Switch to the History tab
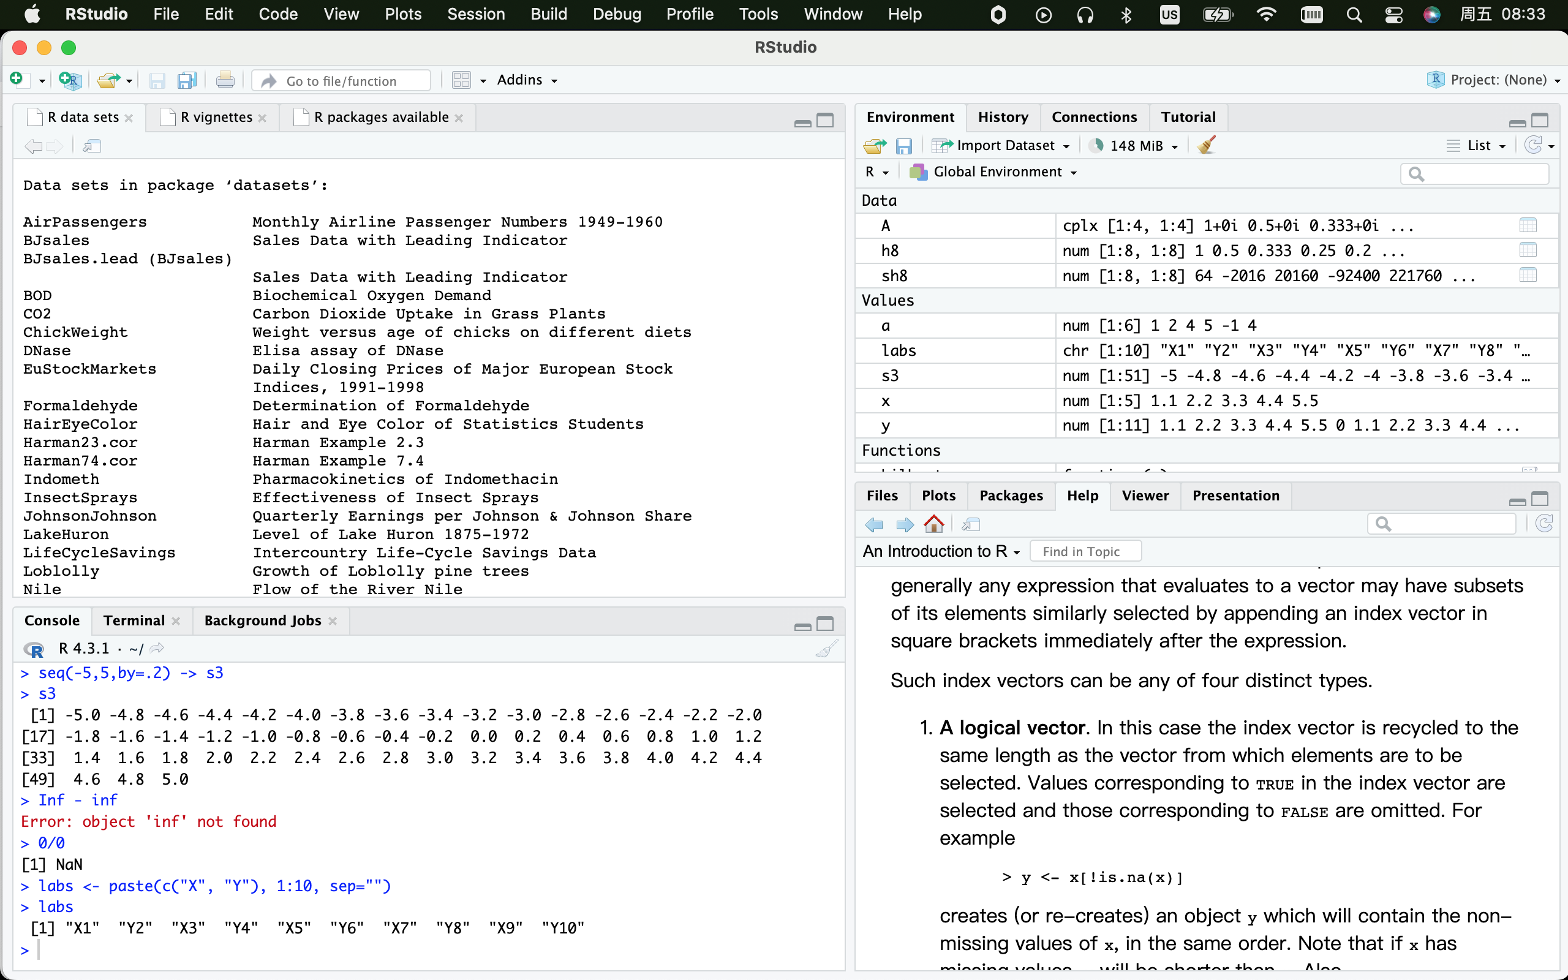Image resolution: width=1568 pixels, height=980 pixels. 1002,116
